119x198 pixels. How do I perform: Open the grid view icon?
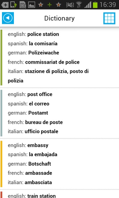point(109,18)
